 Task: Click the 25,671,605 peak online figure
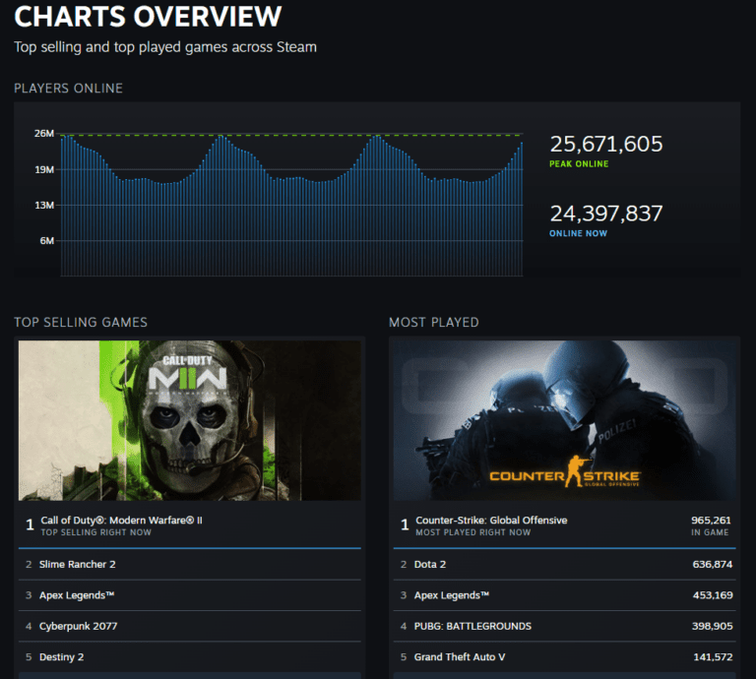pyautogui.click(x=606, y=144)
